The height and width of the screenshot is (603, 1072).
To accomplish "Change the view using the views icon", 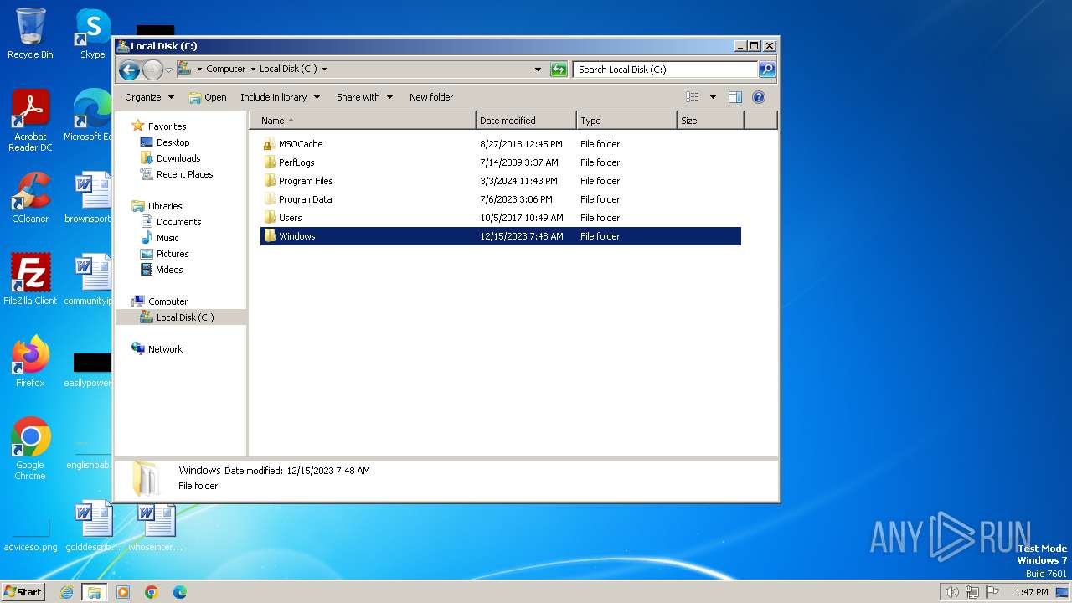I will [x=692, y=97].
